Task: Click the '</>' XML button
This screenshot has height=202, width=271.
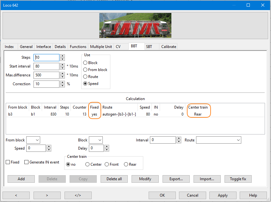Action: coord(78,195)
